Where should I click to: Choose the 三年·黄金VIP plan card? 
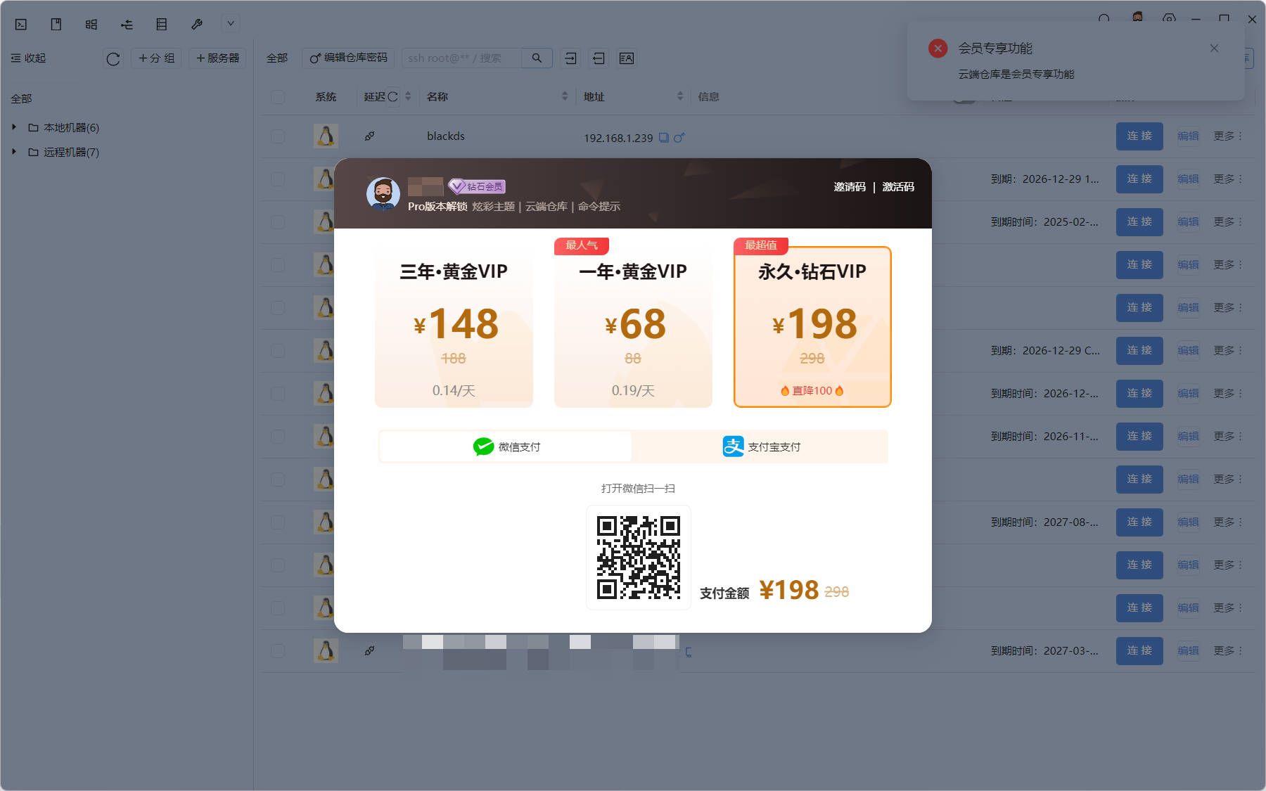[x=454, y=327]
